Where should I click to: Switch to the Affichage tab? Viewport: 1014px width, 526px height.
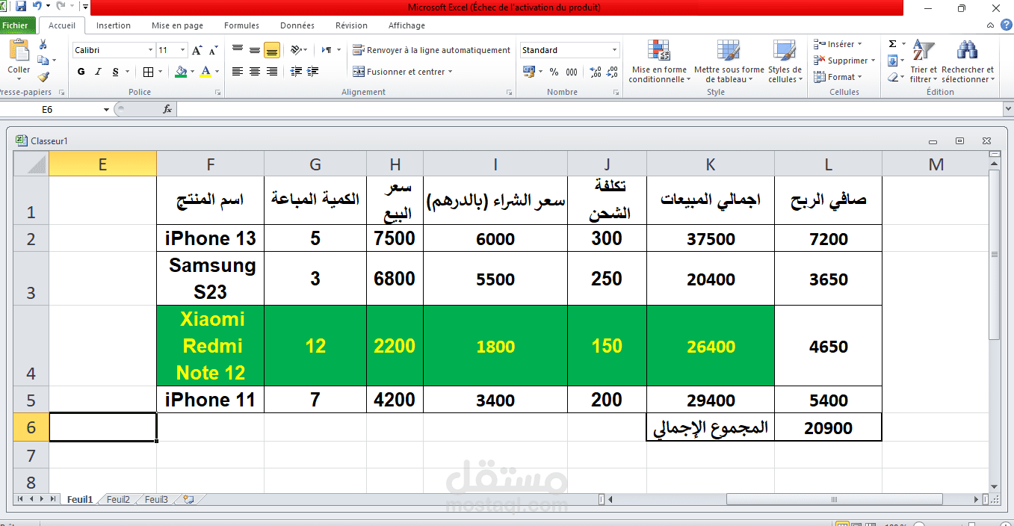[406, 25]
